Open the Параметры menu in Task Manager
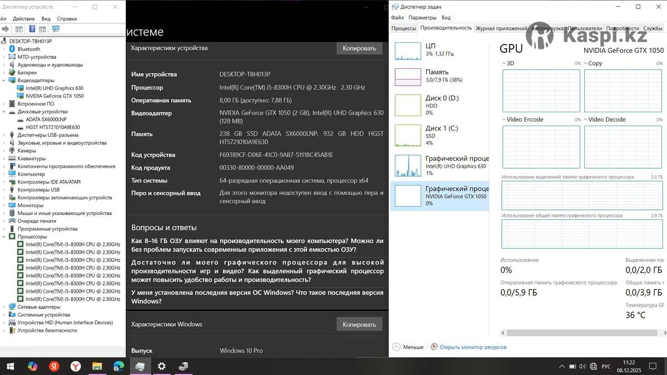 [x=422, y=18]
